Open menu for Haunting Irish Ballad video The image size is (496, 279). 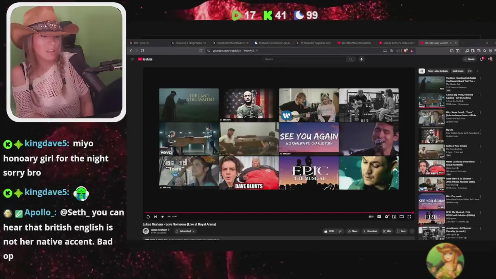coord(480,78)
